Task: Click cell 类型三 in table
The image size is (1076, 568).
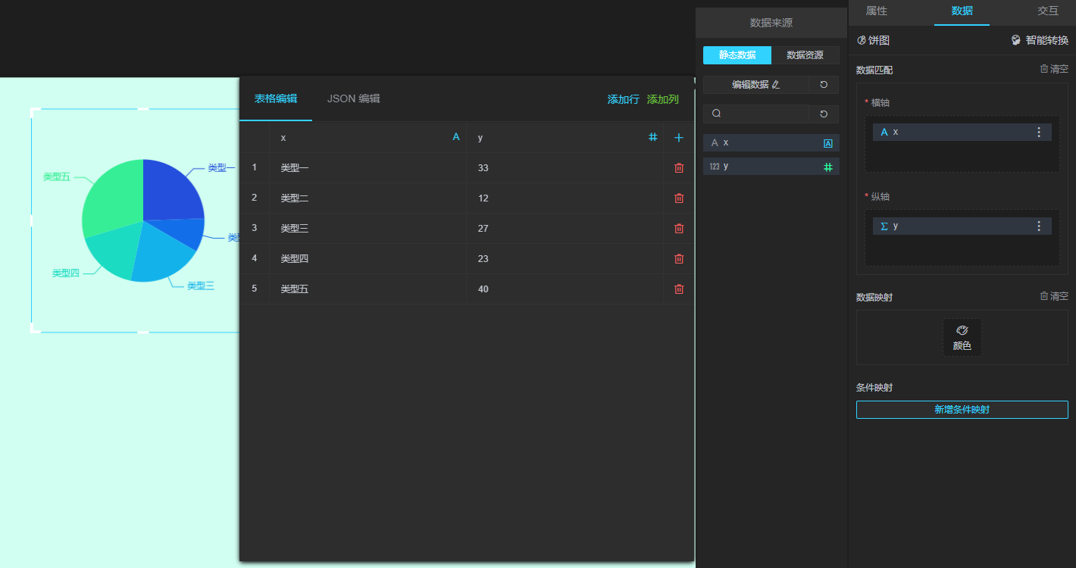Action: point(368,229)
